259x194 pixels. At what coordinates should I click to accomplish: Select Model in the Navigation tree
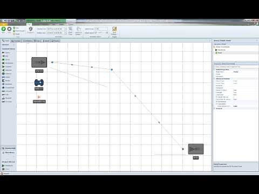point(220,53)
